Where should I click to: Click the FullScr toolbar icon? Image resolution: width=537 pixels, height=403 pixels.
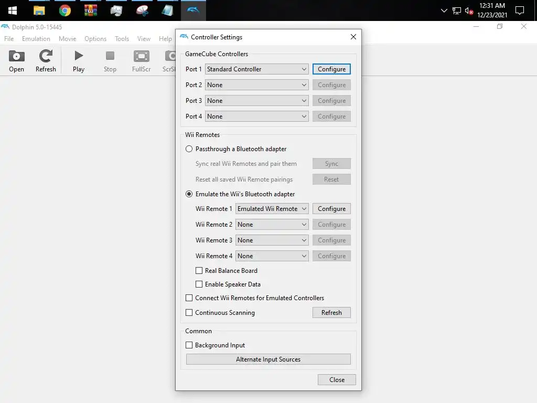[141, 61]
